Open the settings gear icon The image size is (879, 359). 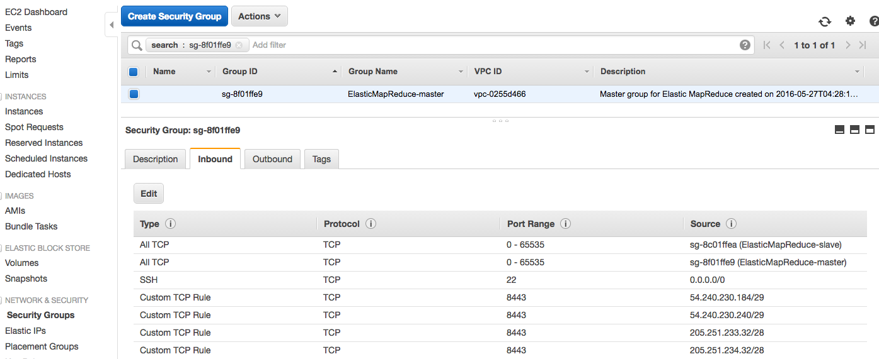tap(850, 21)
